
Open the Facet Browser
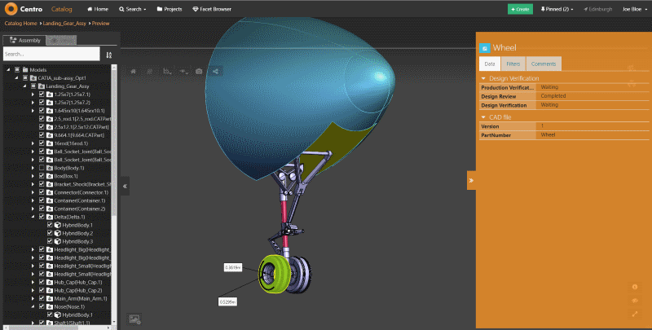(x=212, y=9)
